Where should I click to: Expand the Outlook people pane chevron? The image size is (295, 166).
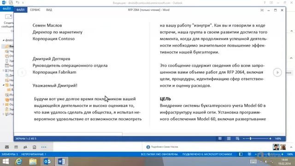tap(291, 147)
